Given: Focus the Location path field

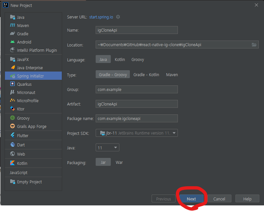Looking at the screenshot, I should [x=177, y=45].
